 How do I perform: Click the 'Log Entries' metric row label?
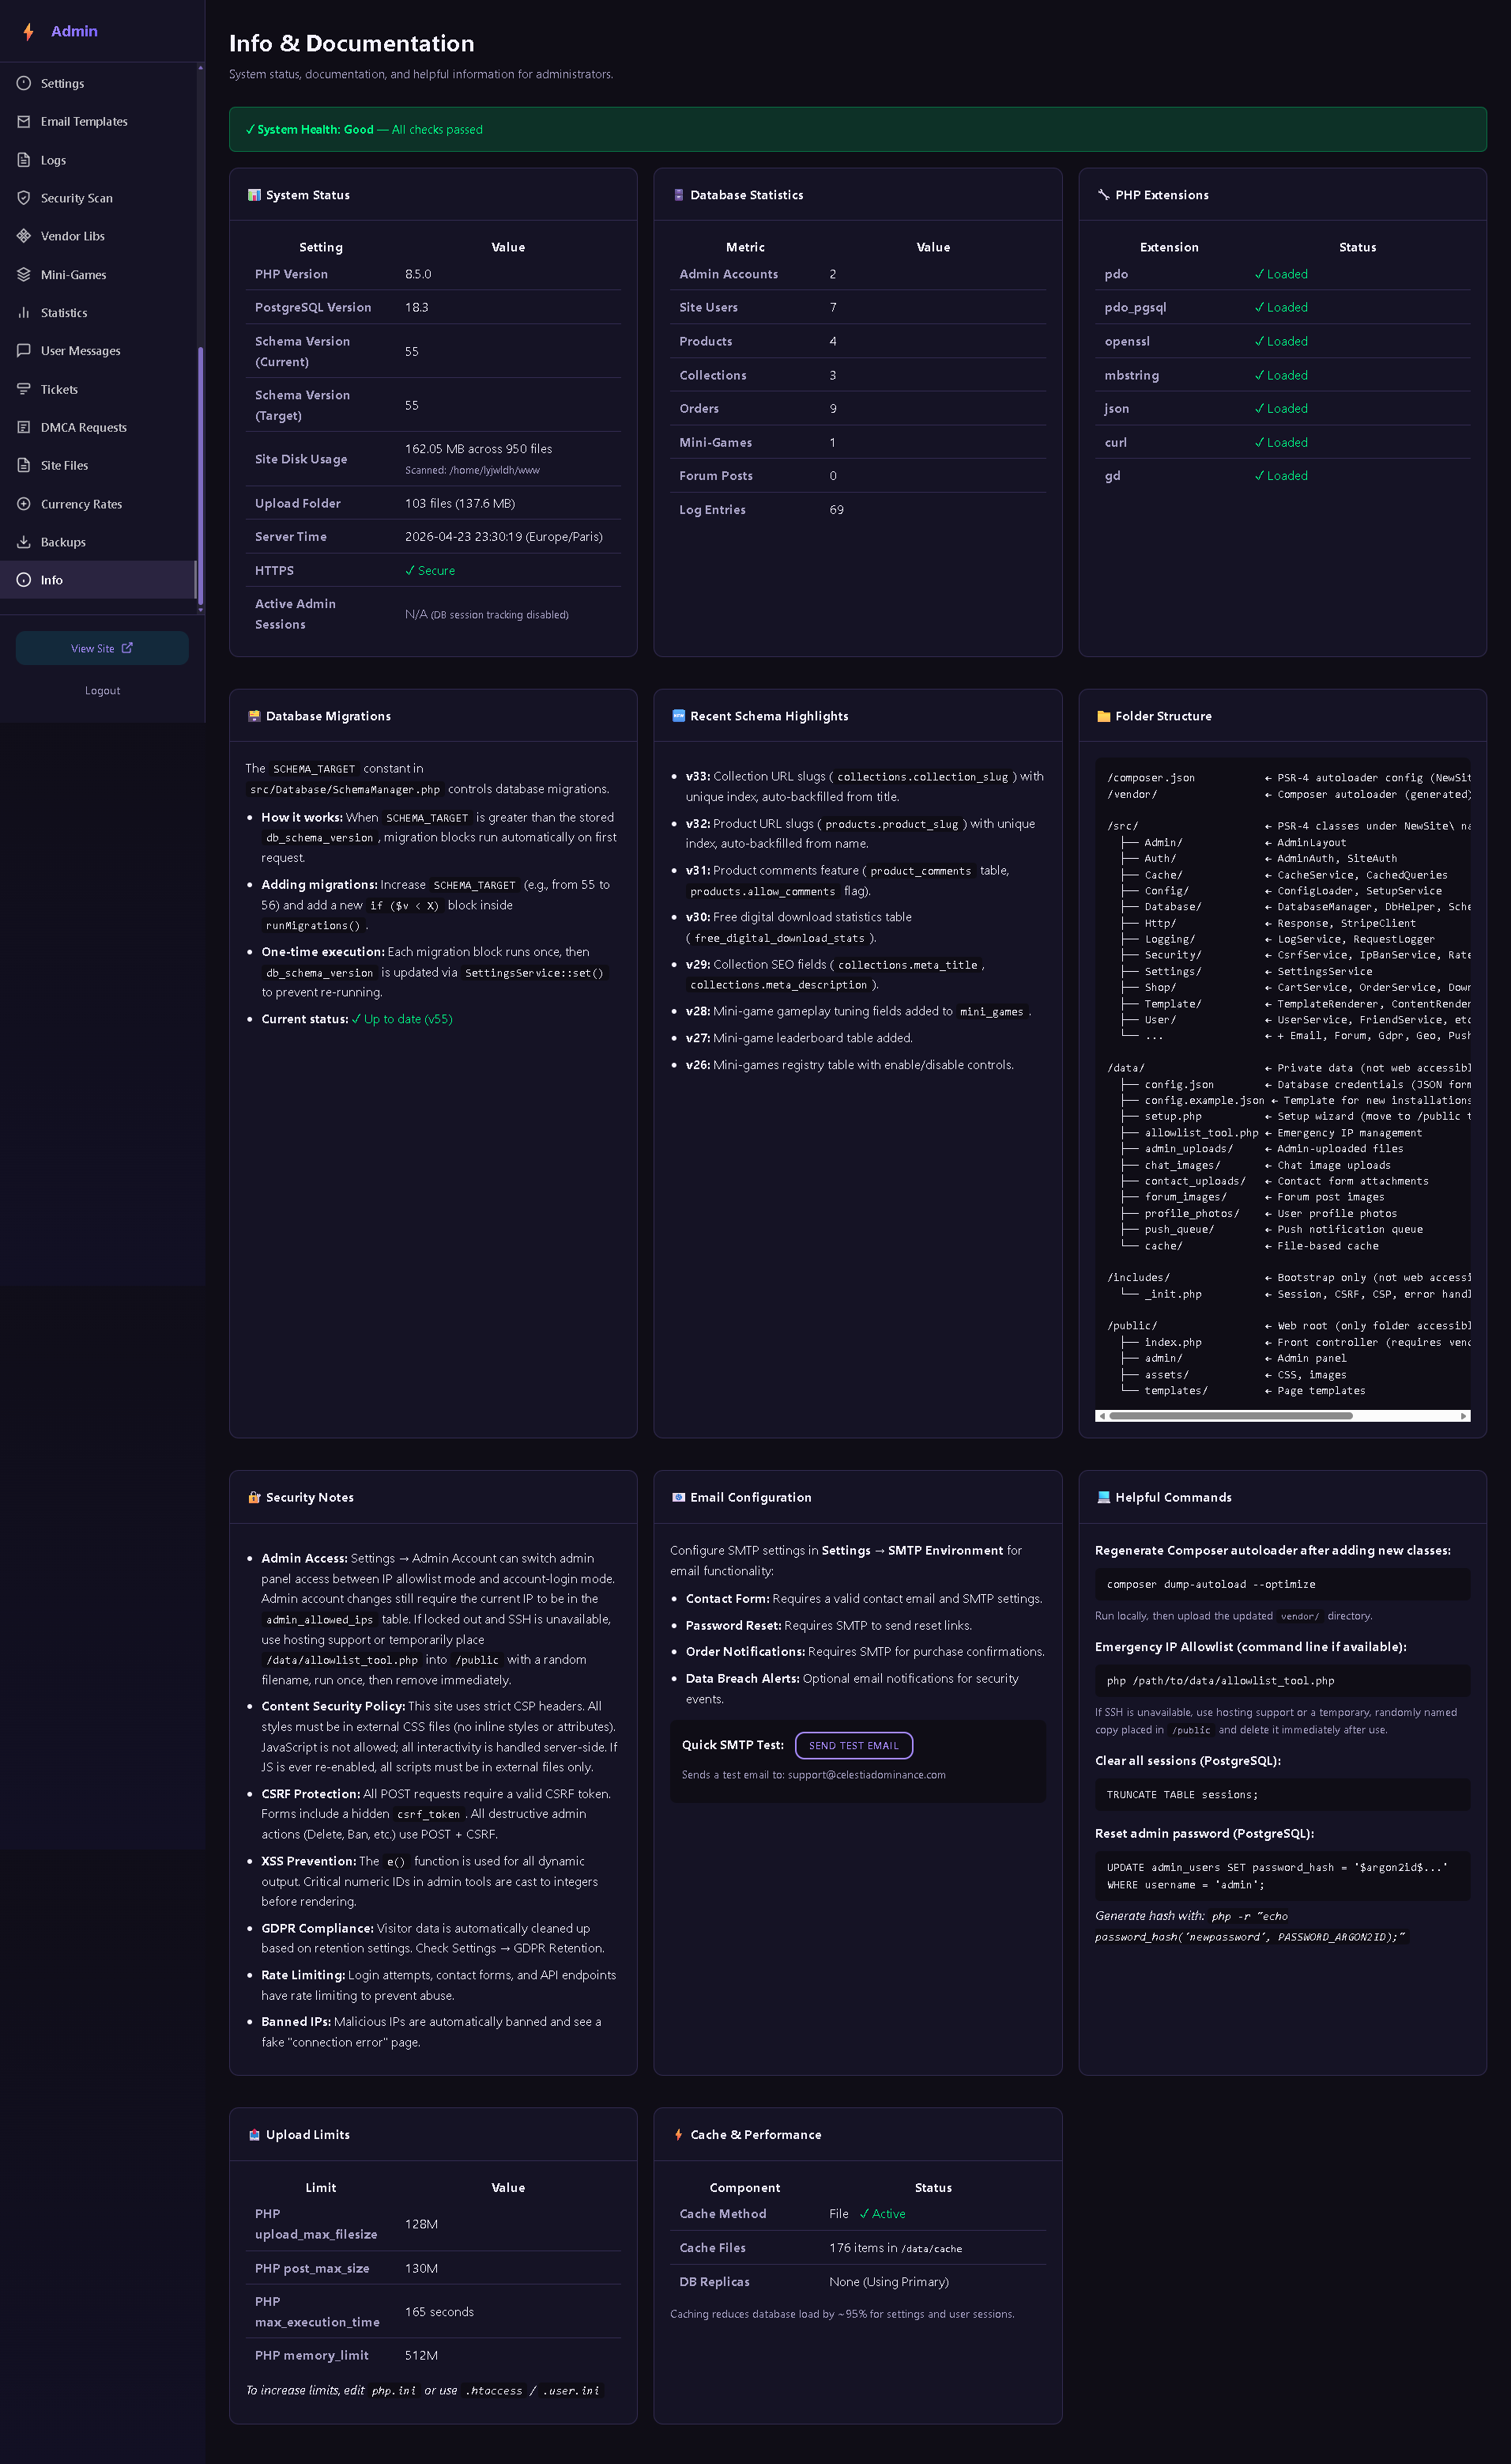coord(713,510)
